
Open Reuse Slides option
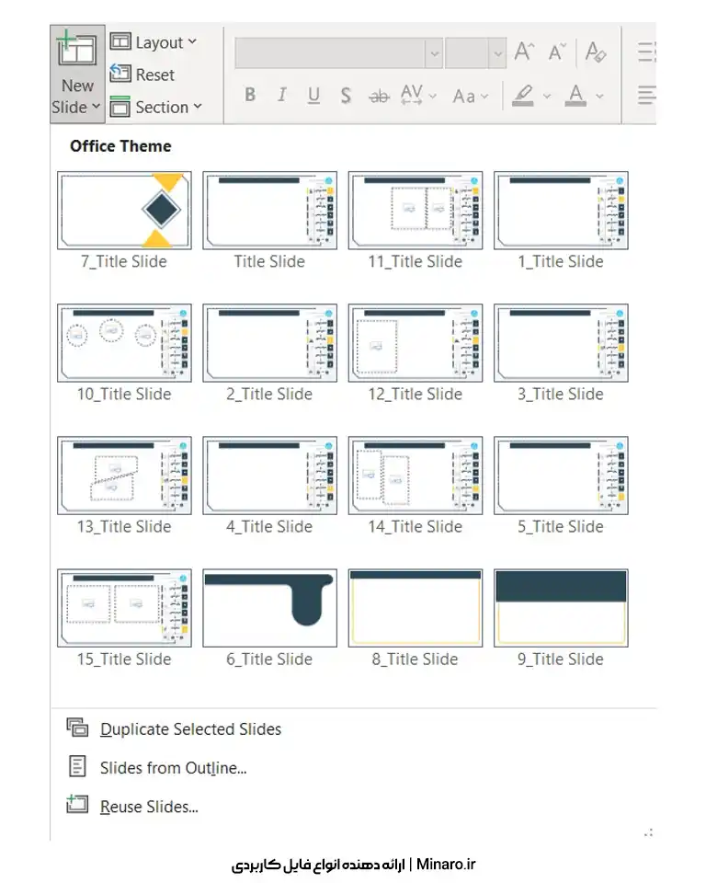[149, 807]
